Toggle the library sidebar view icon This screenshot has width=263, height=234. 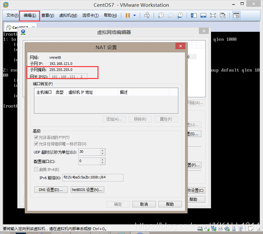point(193,15)
